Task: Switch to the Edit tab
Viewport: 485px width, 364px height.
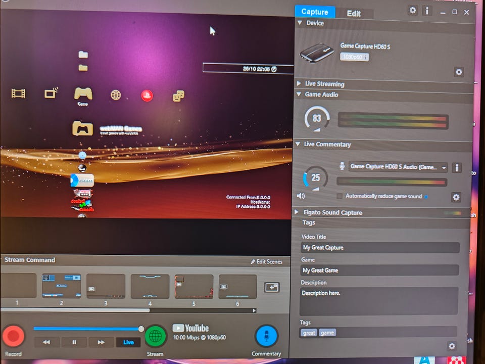Action: [x=354, y=13]
